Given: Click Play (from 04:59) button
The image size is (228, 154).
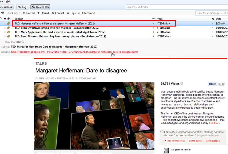Looking at the screenshot, I should tap(174, 141).
